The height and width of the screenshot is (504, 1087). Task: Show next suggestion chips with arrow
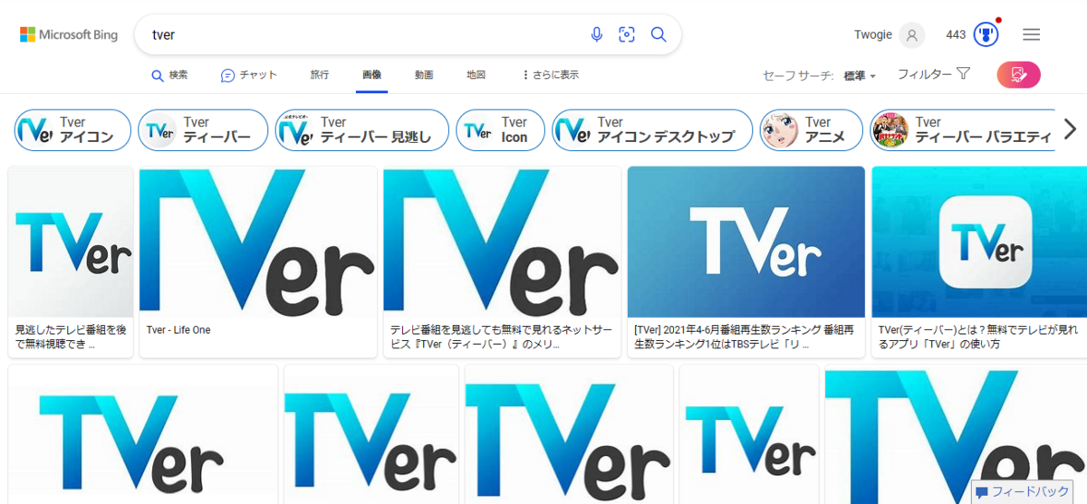[x=1070, y=129]
